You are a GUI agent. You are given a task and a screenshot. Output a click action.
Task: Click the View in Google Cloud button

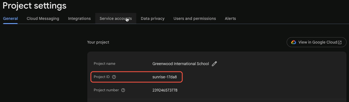point(317,42)
